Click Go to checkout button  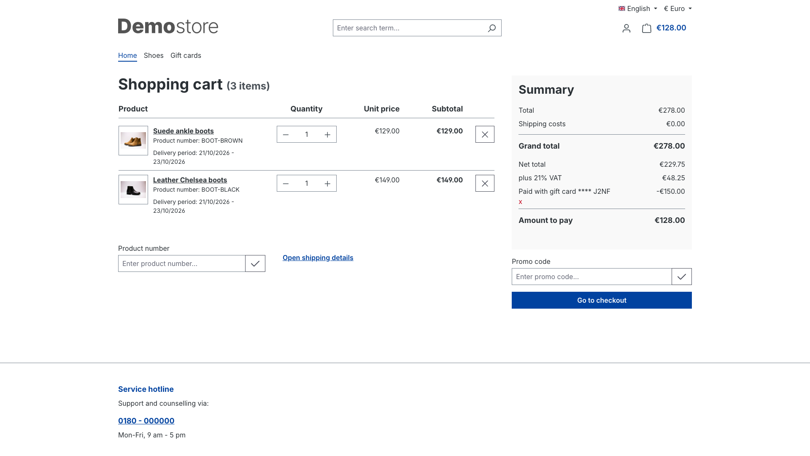tap(602, 300)
